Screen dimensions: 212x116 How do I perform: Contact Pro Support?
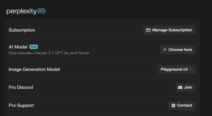click(182, 105)
